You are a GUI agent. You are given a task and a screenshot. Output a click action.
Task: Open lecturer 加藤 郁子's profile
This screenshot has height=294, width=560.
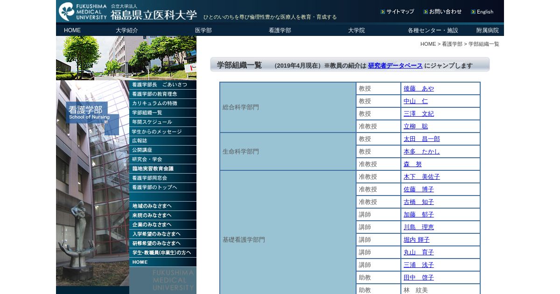pos(419,215)
